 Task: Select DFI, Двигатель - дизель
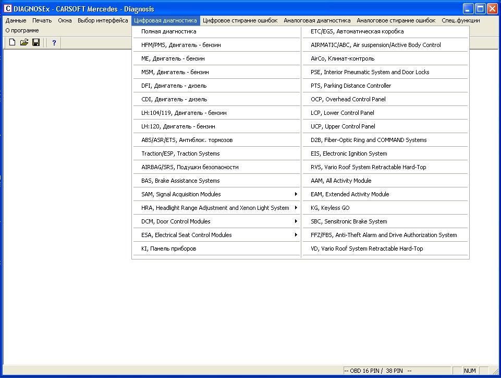click(216, 86)
